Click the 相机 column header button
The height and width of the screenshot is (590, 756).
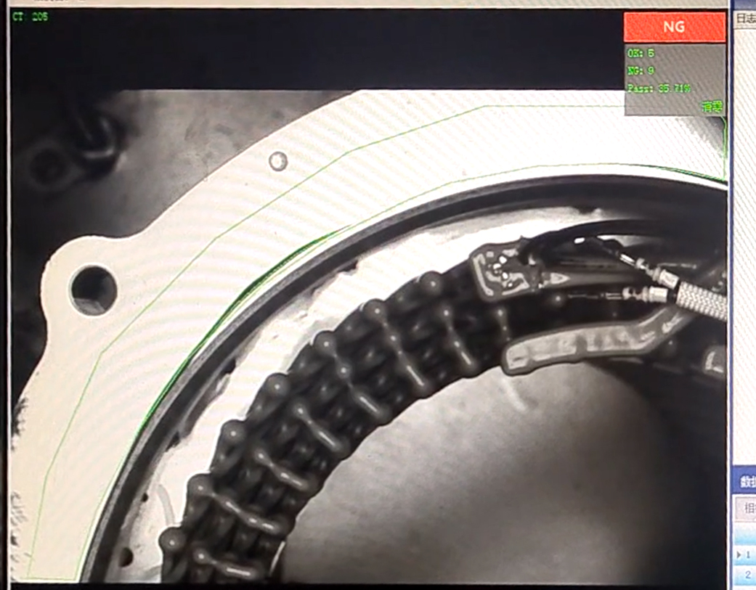click(747, 508)
